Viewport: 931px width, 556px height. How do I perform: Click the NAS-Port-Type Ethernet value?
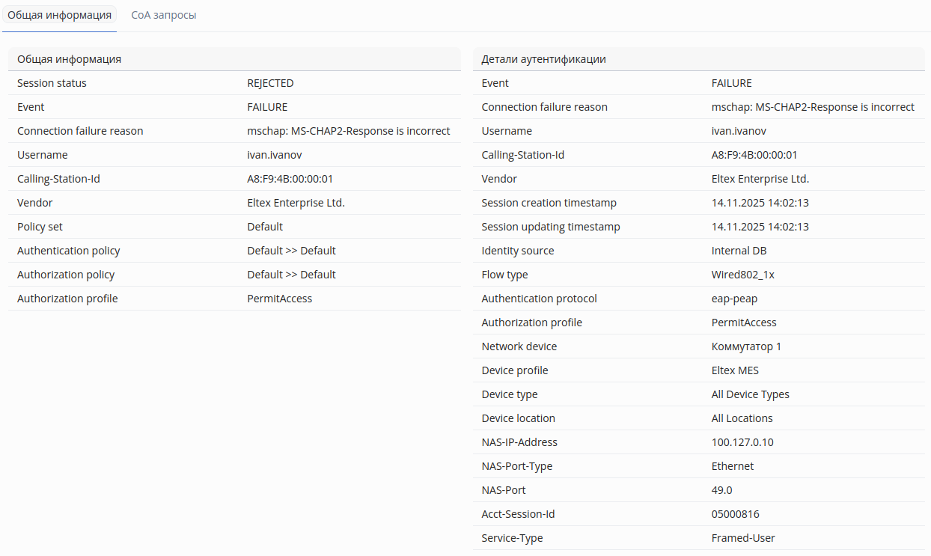click(733, 466)
